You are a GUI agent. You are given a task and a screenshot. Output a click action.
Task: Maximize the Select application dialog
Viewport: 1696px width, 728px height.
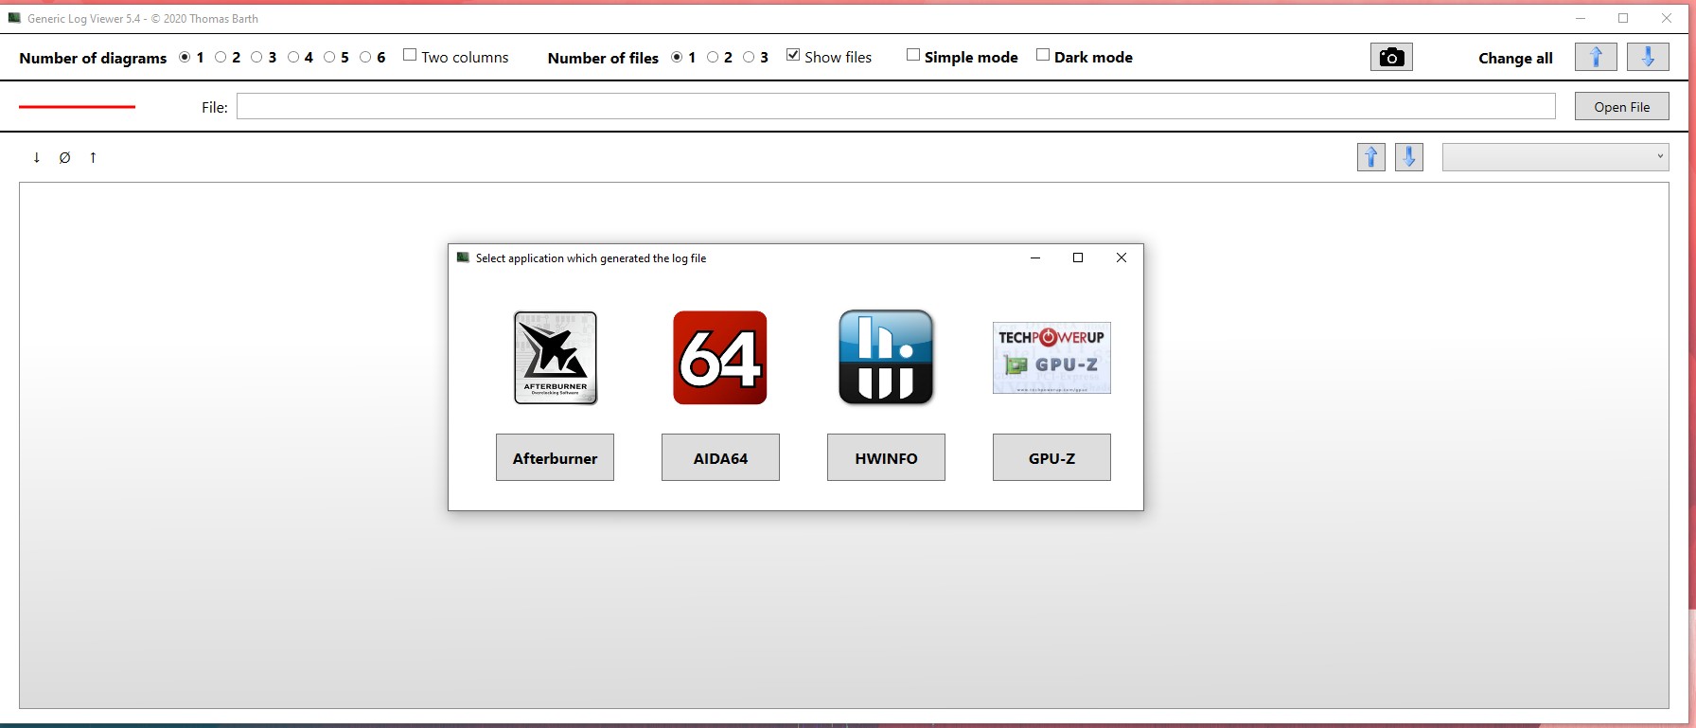1078,257
